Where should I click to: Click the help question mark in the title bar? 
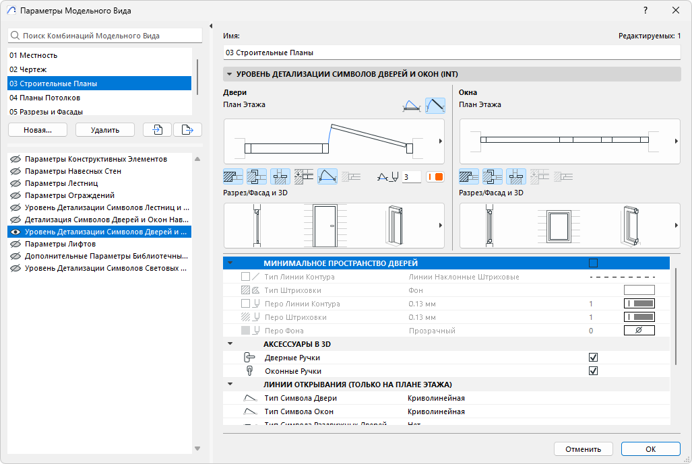(646, 10)
